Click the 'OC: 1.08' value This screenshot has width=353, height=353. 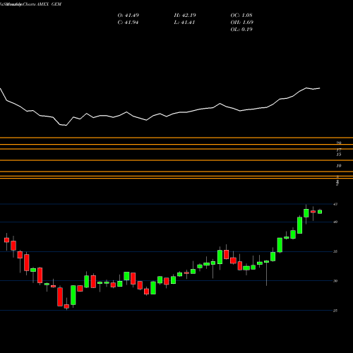pyautogui.click(x=241, y=16)
